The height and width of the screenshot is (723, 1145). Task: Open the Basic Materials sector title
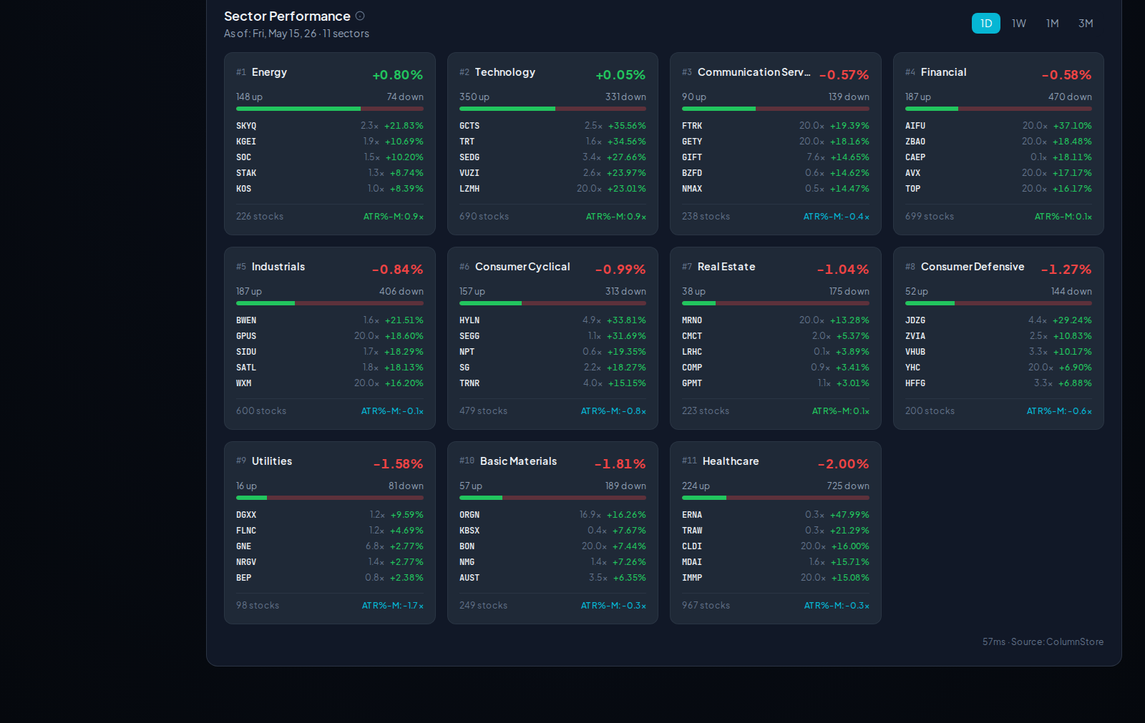(x=518, y=461)
